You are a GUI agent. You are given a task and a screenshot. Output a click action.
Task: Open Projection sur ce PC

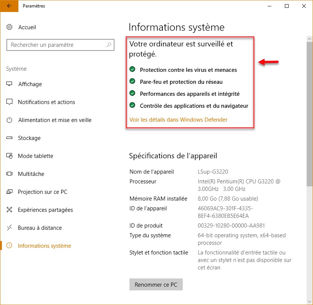(42, 192)
